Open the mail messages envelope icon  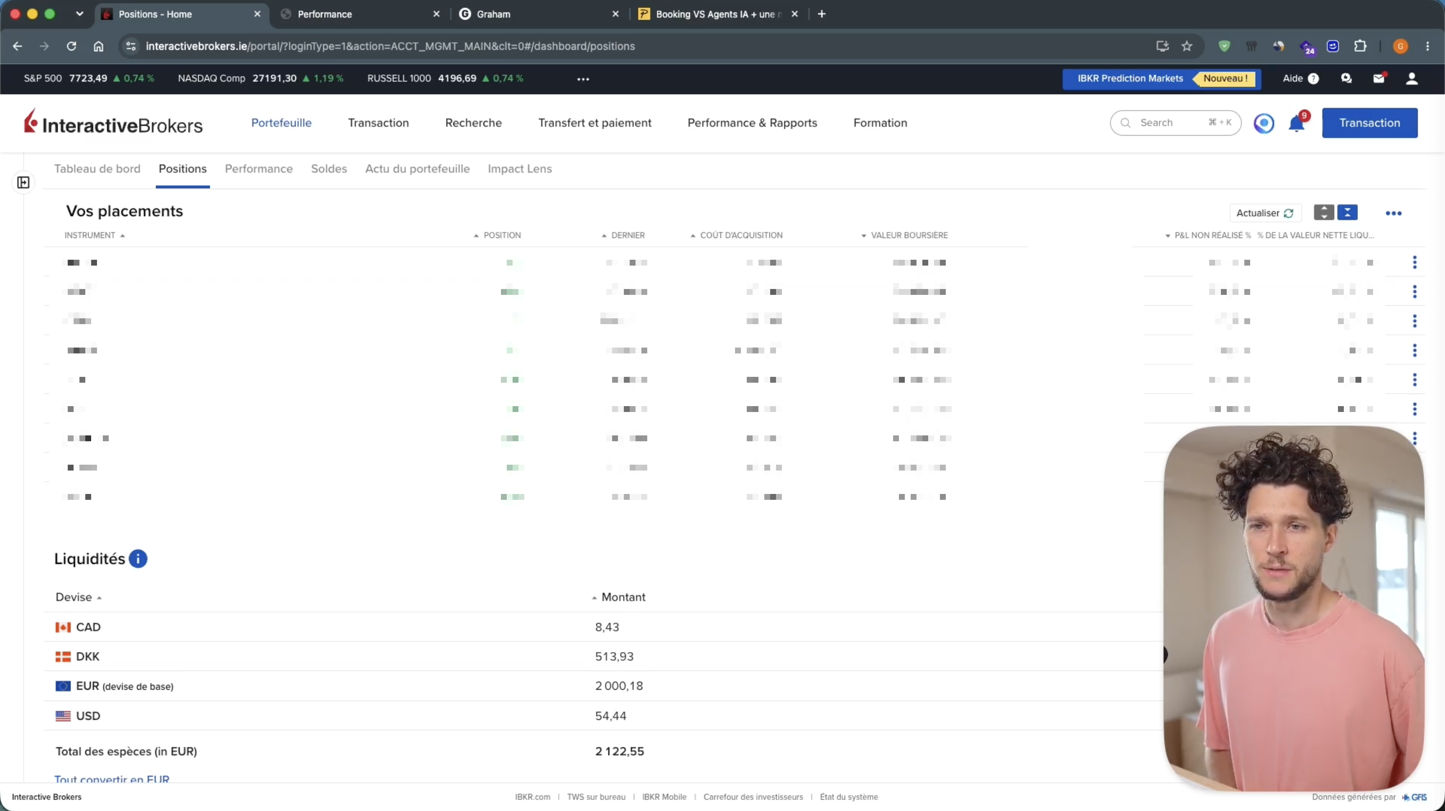click(x=1379, y=79)
